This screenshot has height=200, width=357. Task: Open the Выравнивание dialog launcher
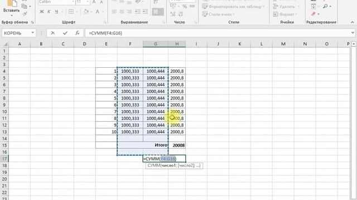point(163,22)
